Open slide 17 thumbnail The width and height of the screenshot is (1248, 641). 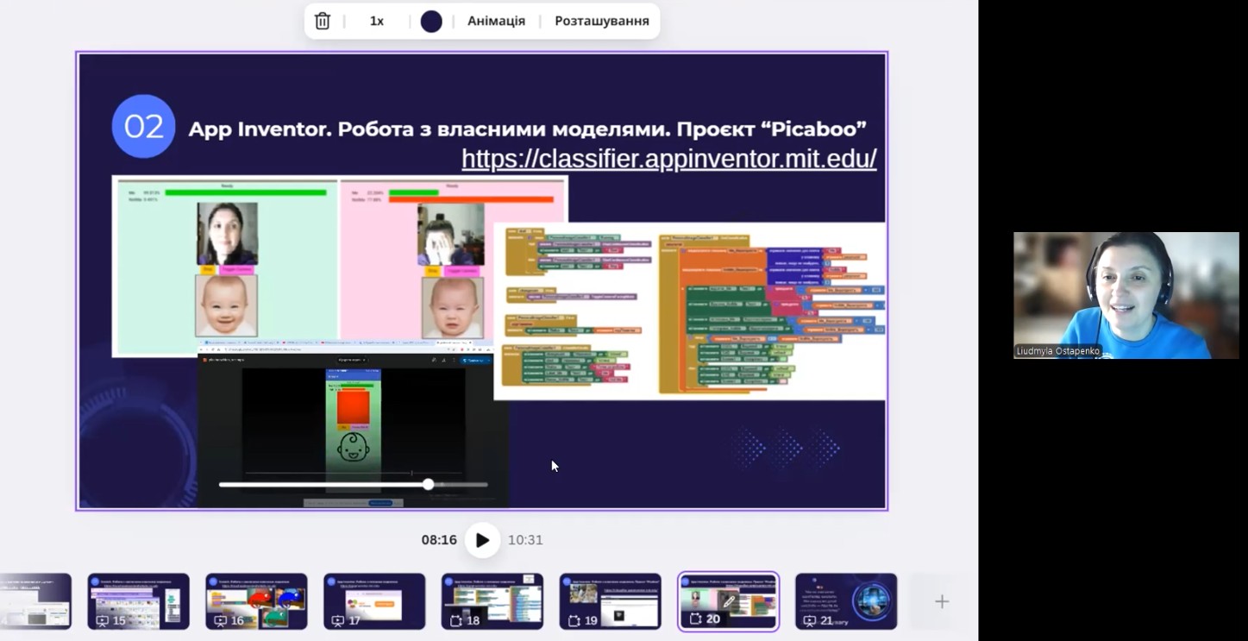[x=374, y=601]
